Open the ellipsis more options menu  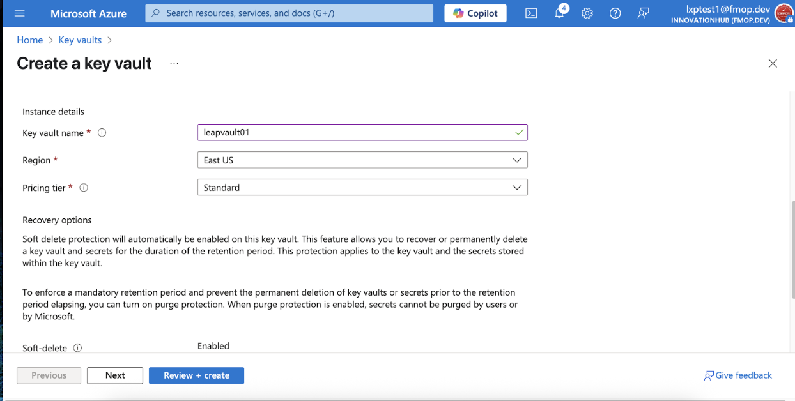pyautogui.click(x=174, y=64)
